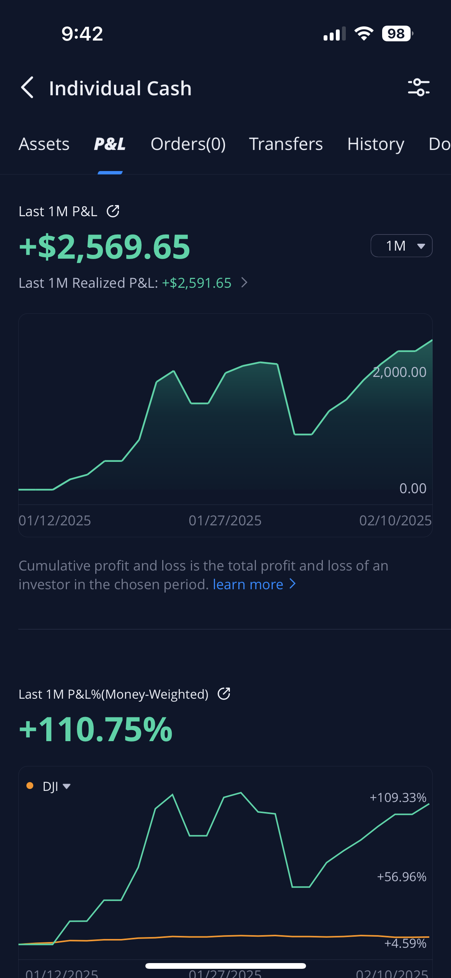
Task: Go to the History tab
Action: (375, 144)
